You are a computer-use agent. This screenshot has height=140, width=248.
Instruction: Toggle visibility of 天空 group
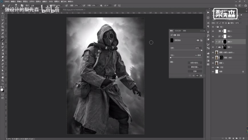[x=213, y=67]
